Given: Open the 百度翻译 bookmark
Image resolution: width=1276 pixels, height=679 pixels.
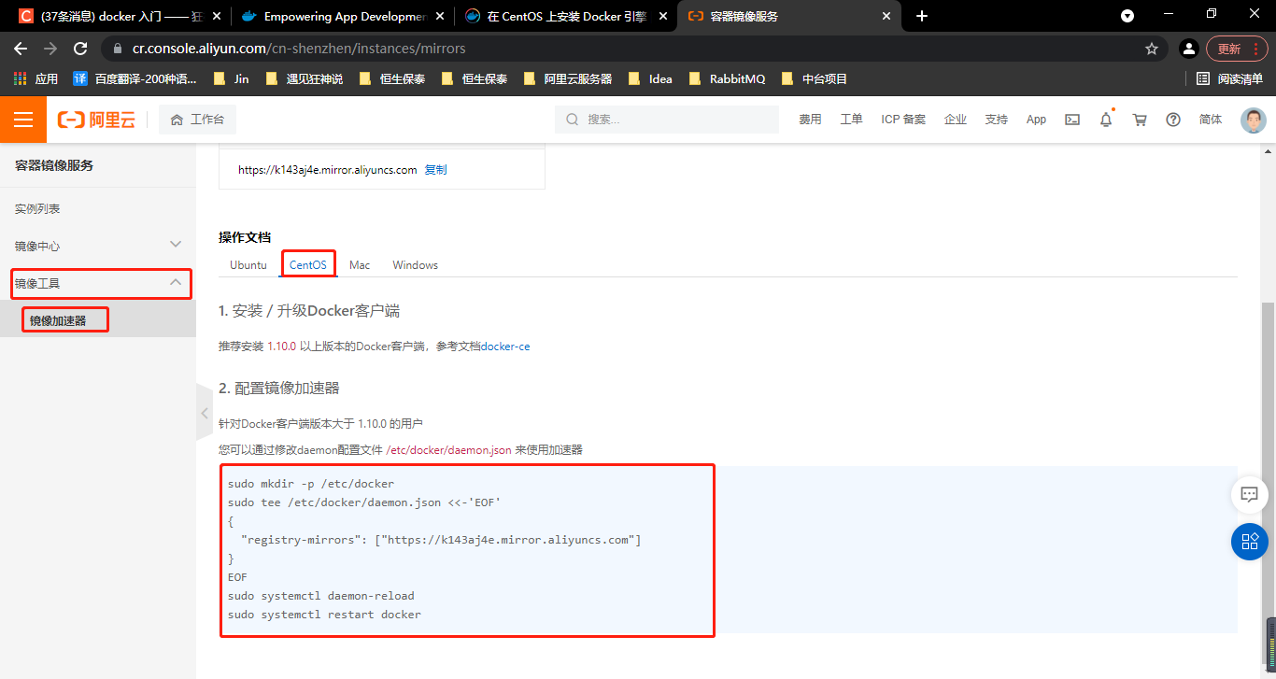Looking at the screenshot, I should coord(135,79).
